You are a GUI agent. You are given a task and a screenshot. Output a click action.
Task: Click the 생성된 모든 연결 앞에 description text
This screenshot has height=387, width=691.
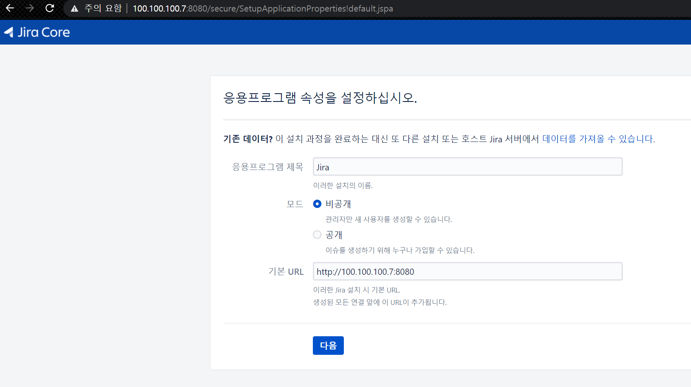point(380,302)
